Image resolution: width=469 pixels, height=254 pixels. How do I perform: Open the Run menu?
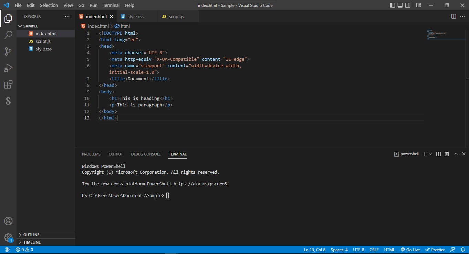(x=93, y=5)
